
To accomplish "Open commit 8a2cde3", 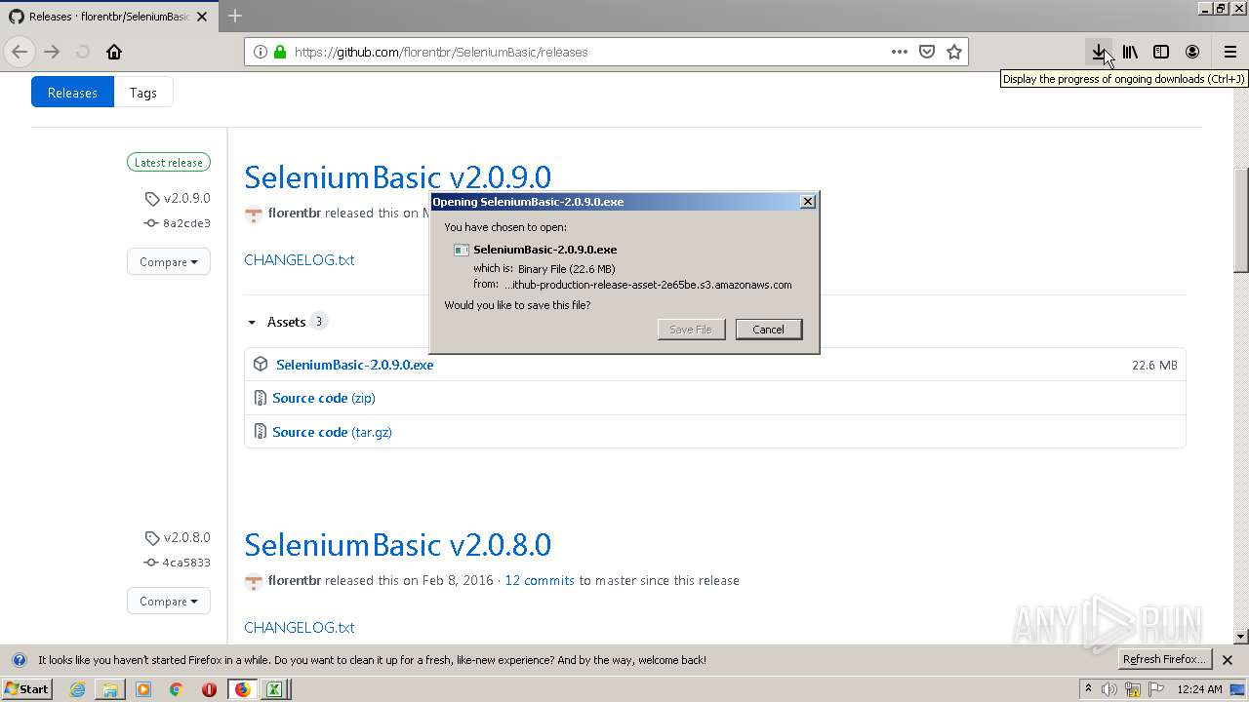I will (178, 223).
